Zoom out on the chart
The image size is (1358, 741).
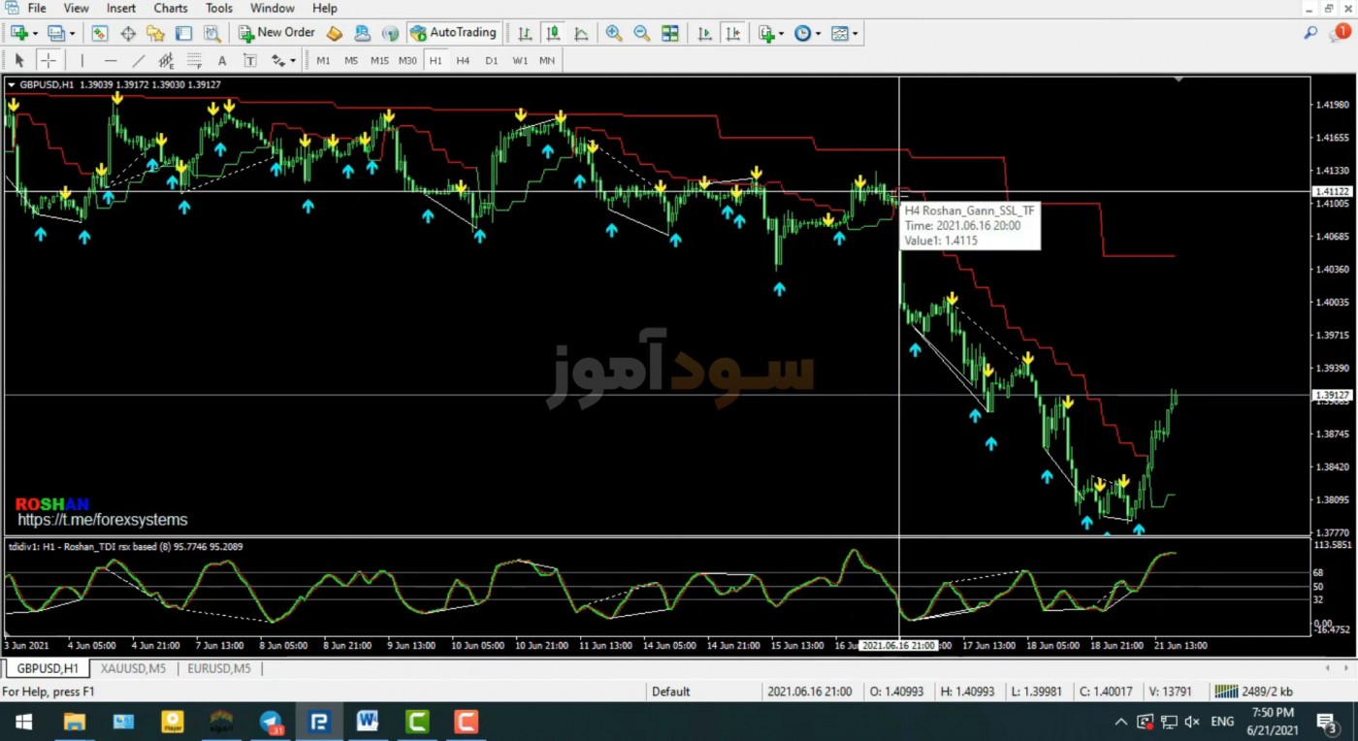(x=642, y=33)
